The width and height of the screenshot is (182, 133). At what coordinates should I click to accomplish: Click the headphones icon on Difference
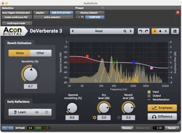tap(154, 117)
